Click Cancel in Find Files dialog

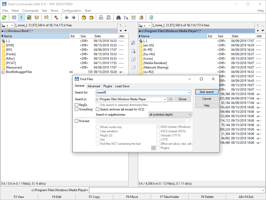207,99
